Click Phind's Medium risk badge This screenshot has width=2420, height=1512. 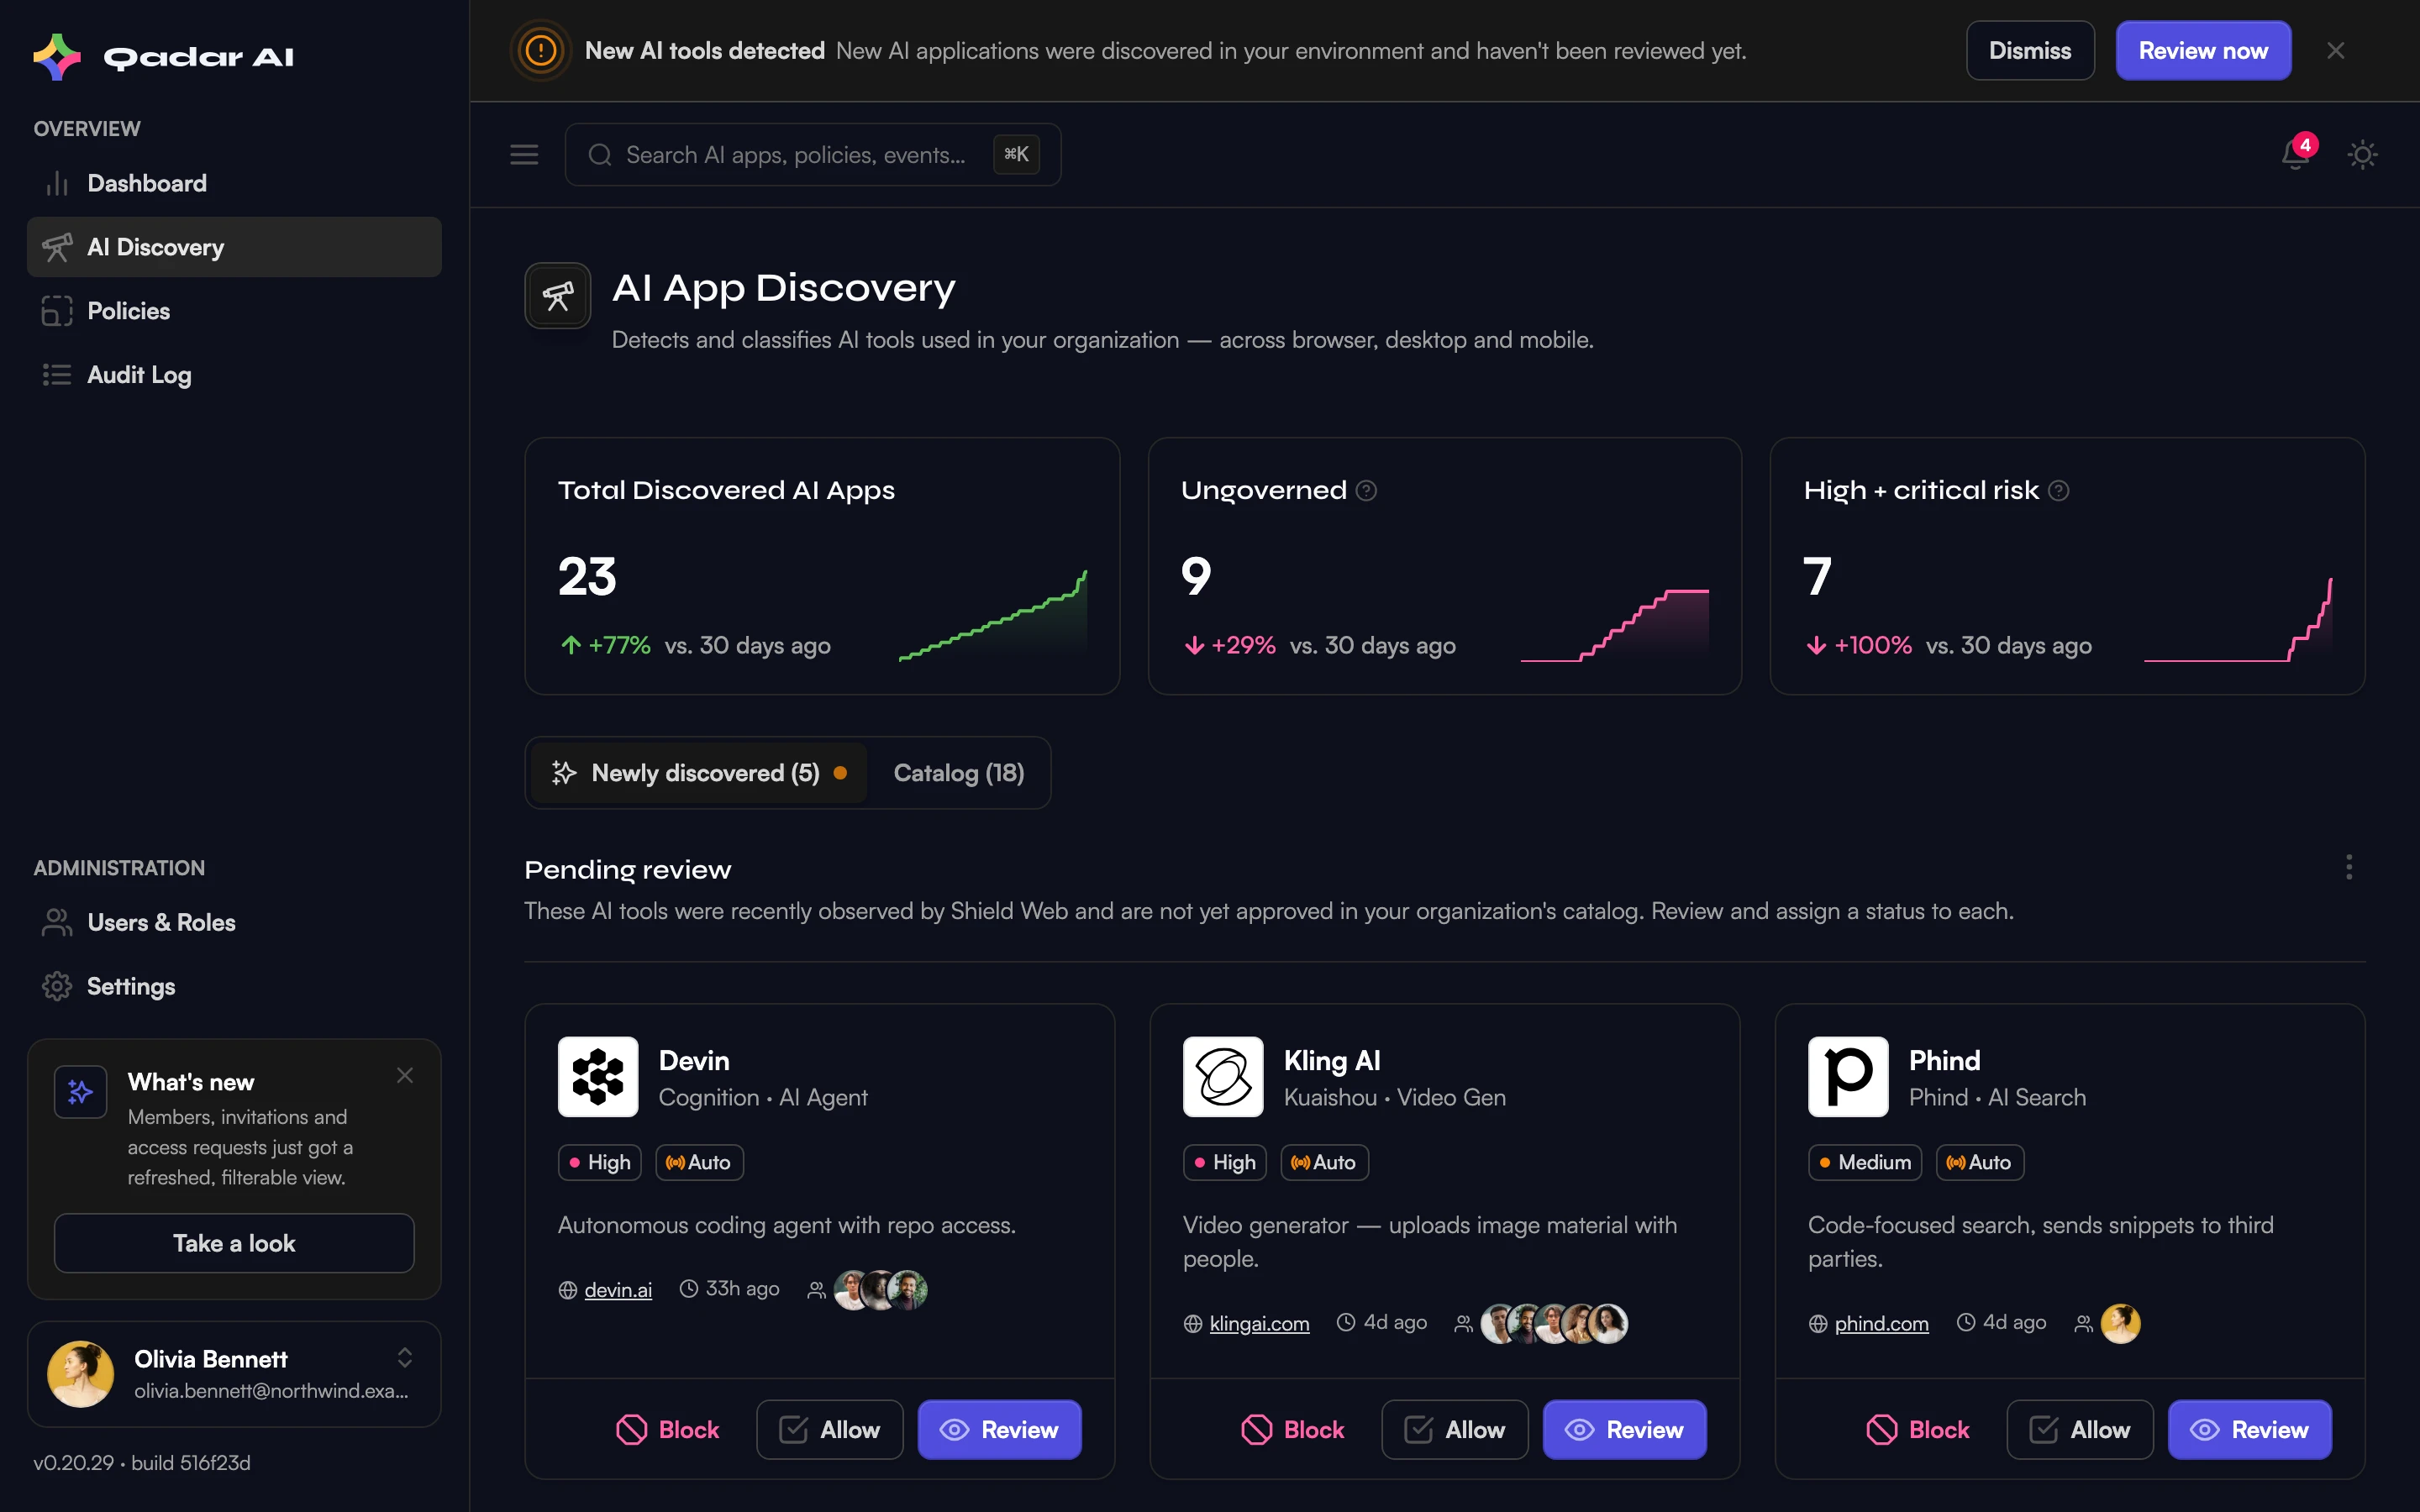[1864, 1162]
